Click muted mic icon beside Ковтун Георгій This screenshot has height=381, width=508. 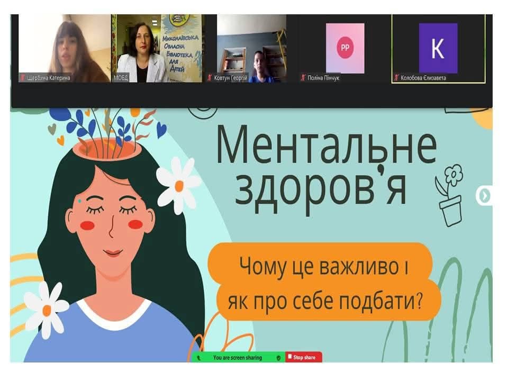tap(210, 78)
